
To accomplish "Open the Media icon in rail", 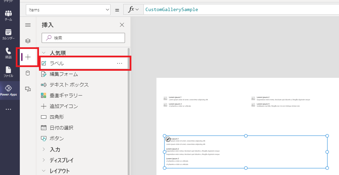I will click(x=28, y=89).
